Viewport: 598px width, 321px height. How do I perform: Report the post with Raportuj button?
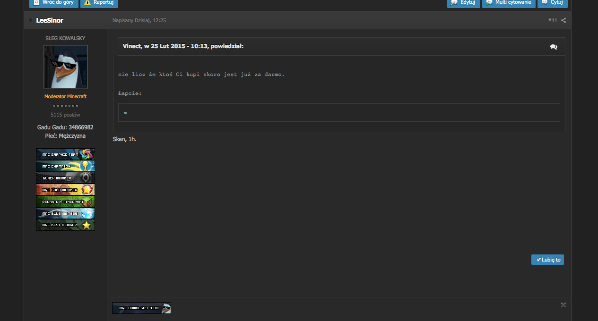(99, 3)
